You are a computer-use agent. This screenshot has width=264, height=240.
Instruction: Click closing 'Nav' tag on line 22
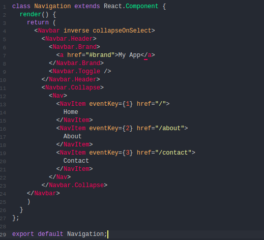60,177
